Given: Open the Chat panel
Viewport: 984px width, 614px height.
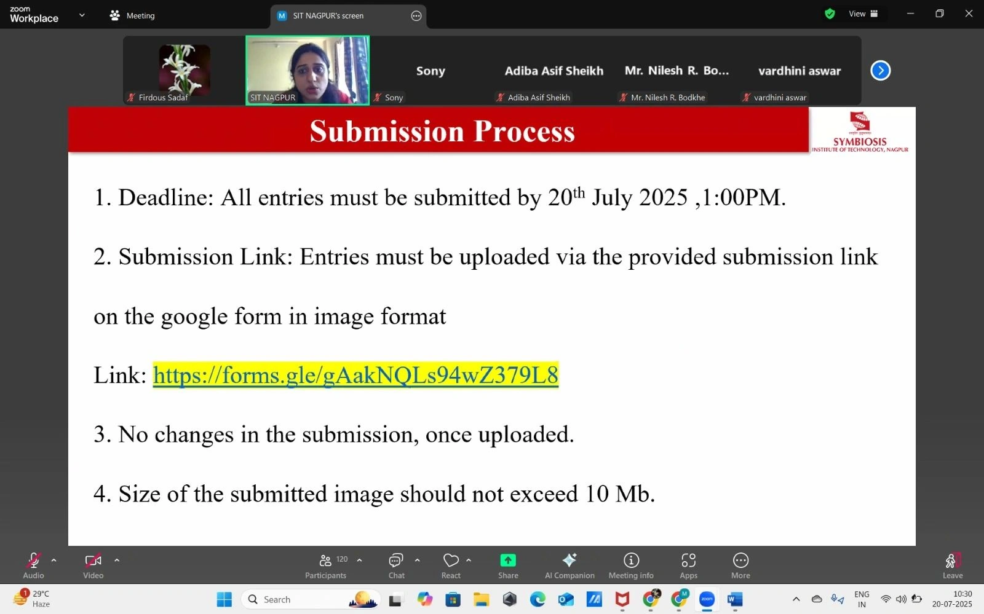Looking at the screenshot, I should coord(395,561).
